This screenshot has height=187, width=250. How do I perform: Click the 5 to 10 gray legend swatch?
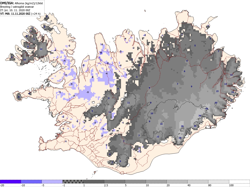click(135, 182)
